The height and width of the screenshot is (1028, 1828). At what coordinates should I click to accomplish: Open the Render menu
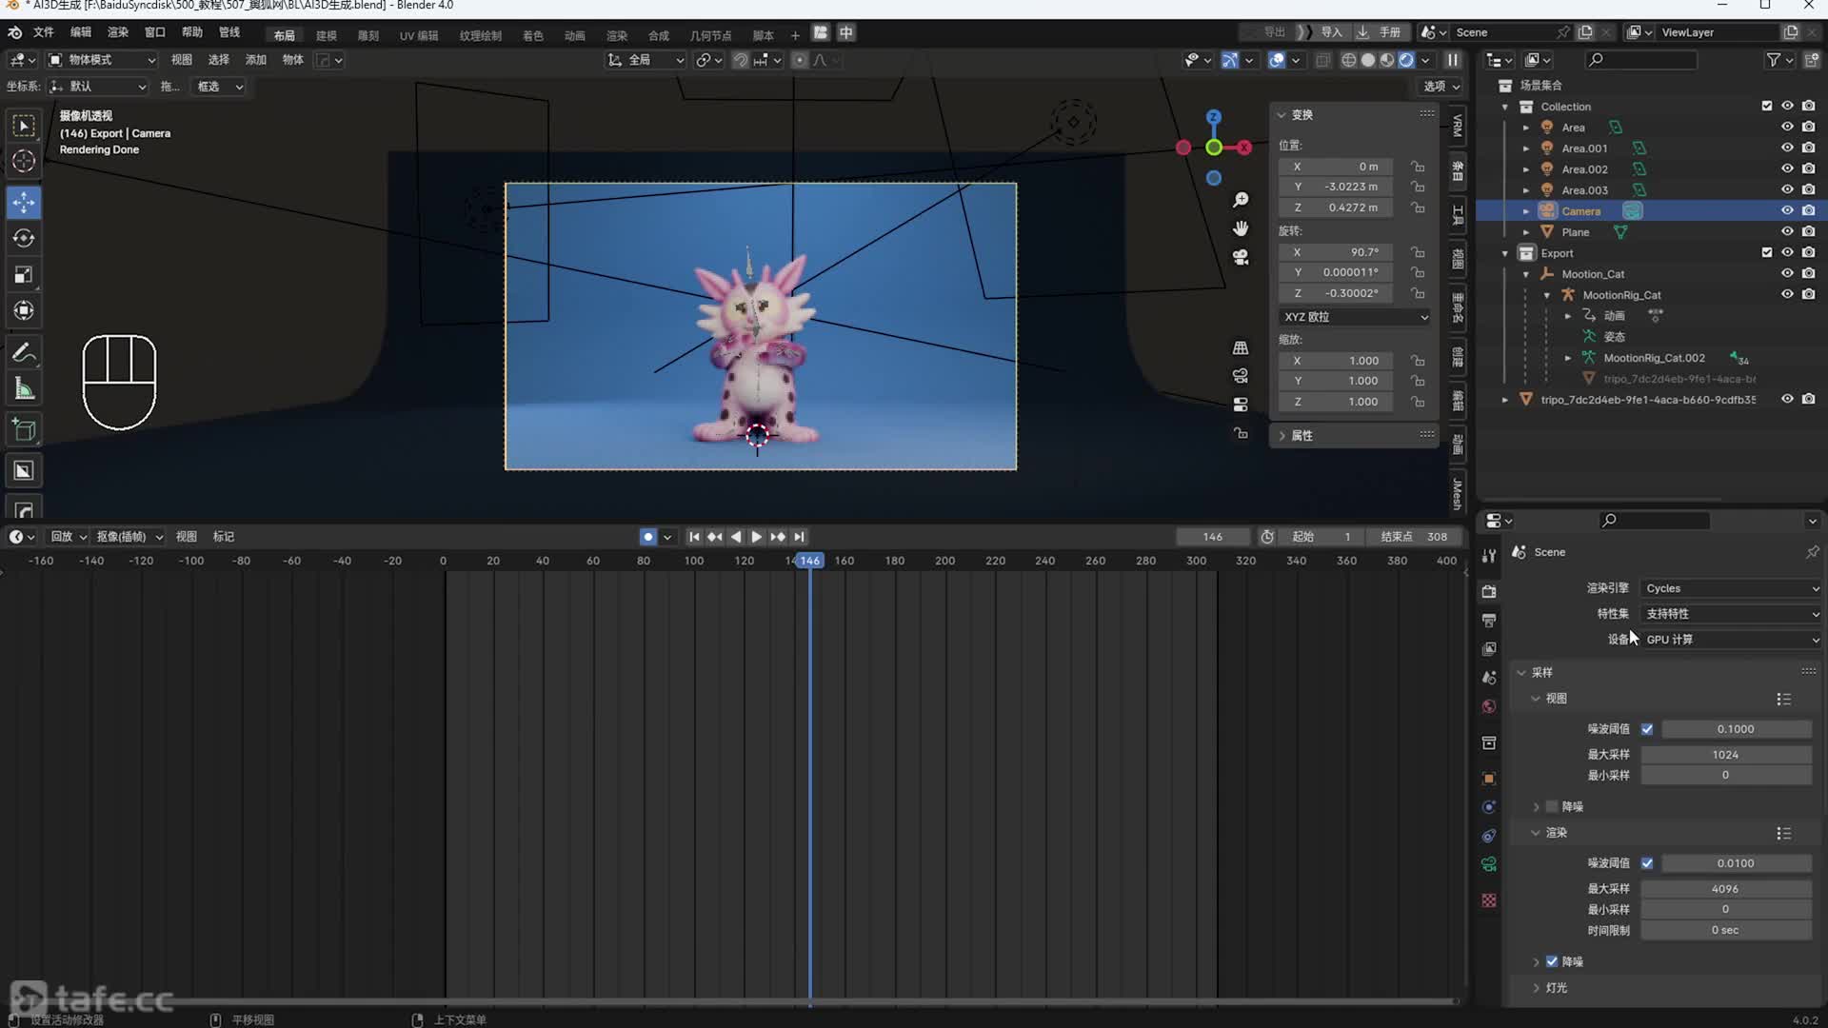118,32
